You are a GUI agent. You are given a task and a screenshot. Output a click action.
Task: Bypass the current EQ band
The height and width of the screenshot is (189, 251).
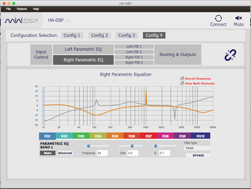click(x=198, y=155)
